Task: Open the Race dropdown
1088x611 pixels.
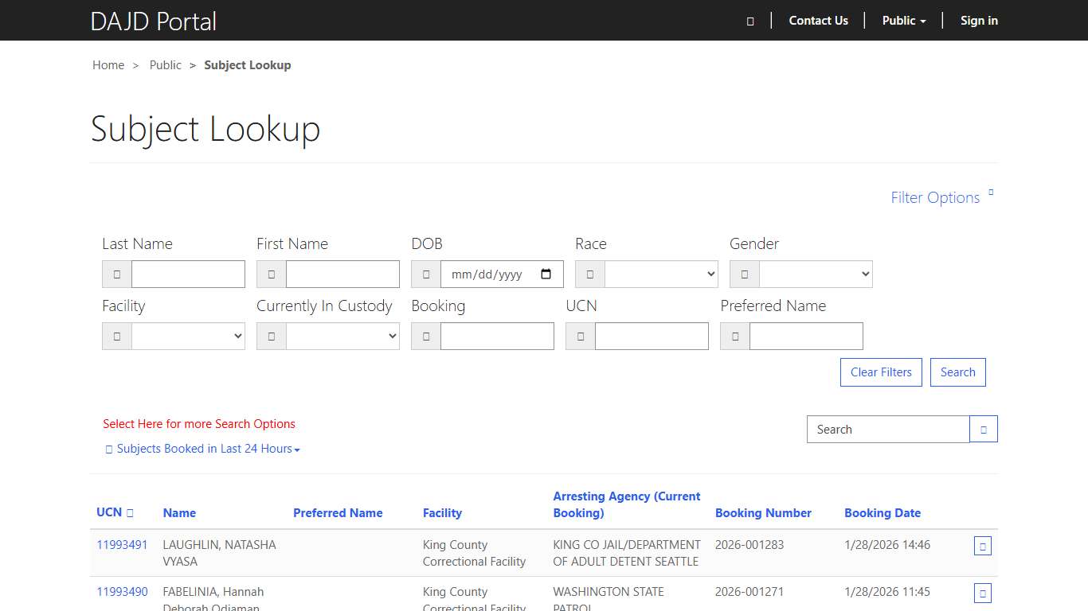Action: pos(660,274)
